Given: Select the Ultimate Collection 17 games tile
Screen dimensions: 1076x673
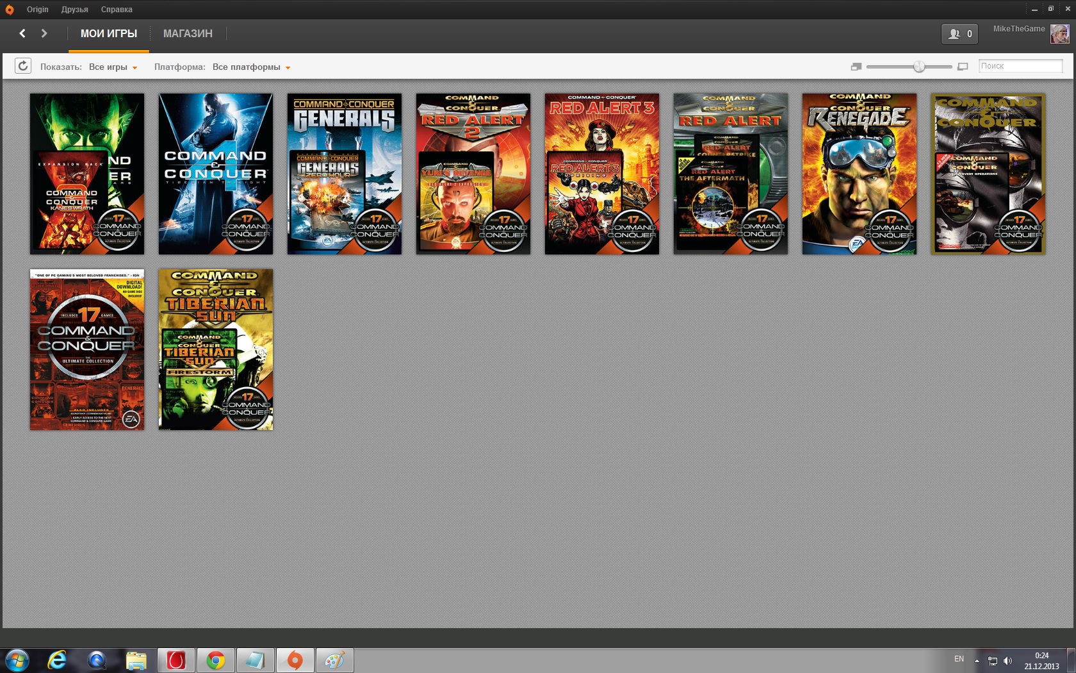Looking at the screenshot, I should tap(87, 349).
